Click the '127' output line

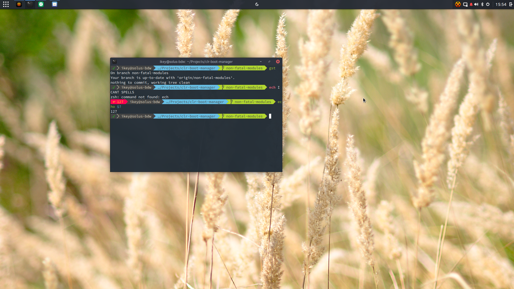click(114, 111)
